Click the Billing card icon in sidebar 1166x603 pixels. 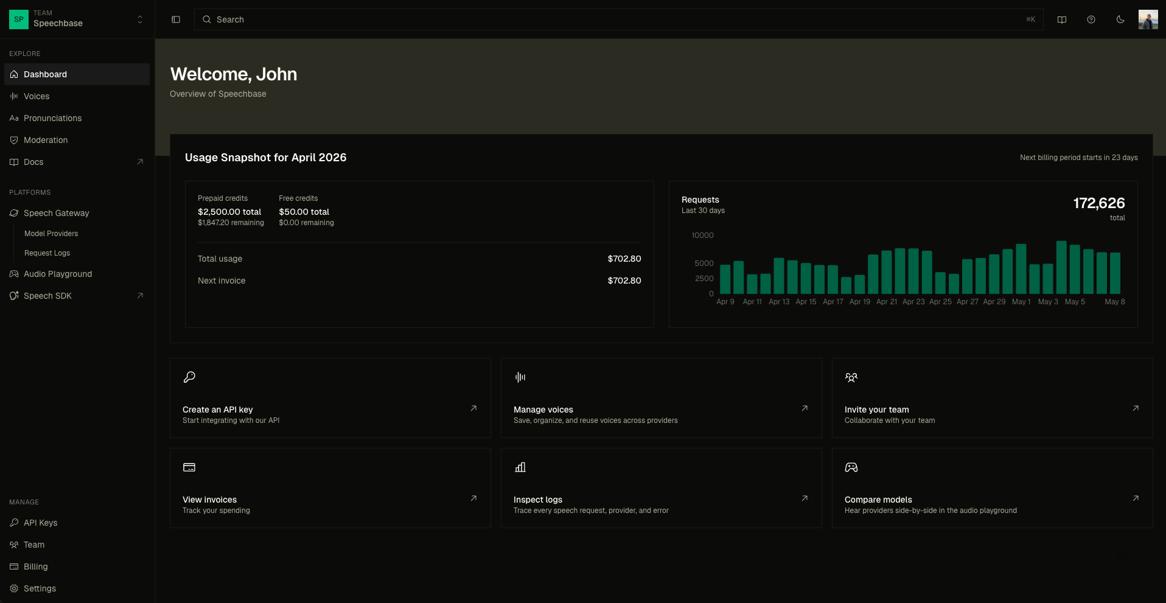coord(14,566)
